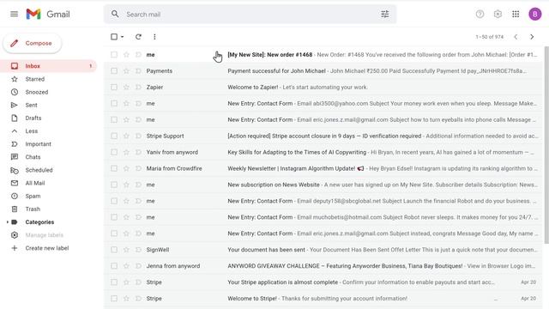Tick the Zapier email checkbox
The height and width of the screenshot is (309, 549).
pyautogui.click(x=114, y=87)
